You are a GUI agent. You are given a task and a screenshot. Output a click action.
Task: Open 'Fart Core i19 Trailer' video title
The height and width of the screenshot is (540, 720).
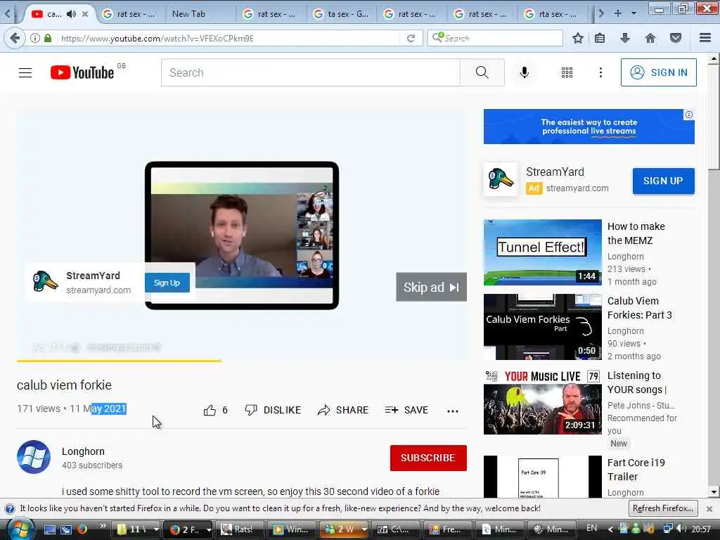(636, 469)
